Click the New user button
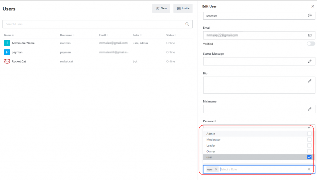 tap(161, 8)
